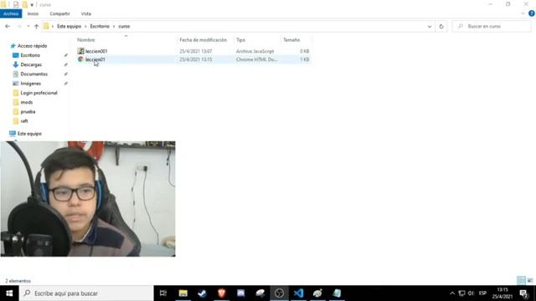Open Visual Studio Code from the taskbar
Screen dimensions: 536x301
[298, 293]
